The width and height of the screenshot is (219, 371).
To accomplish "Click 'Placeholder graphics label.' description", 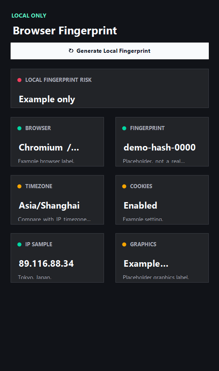I will (156, 277).
